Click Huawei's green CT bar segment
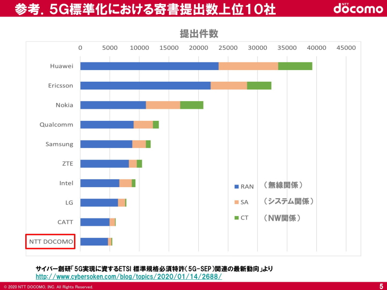Image resolution: width=387 pixels, height=290 pixels. click(295, 66)
